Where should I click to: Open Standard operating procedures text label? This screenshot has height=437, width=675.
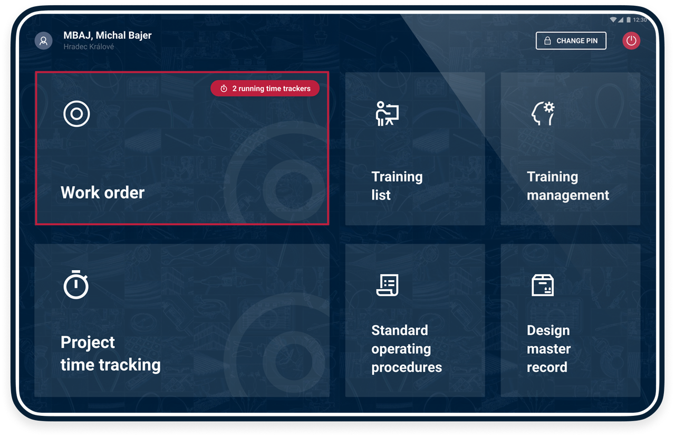(406, 349)
